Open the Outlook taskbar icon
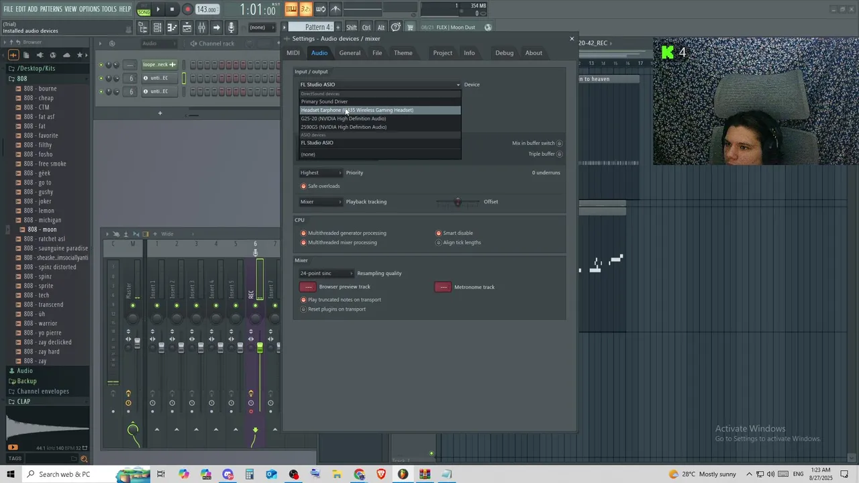The image size is (859, 483). [x=271, y=474]
